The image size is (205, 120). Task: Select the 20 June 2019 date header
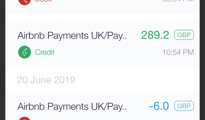click(x=46, y=80)
